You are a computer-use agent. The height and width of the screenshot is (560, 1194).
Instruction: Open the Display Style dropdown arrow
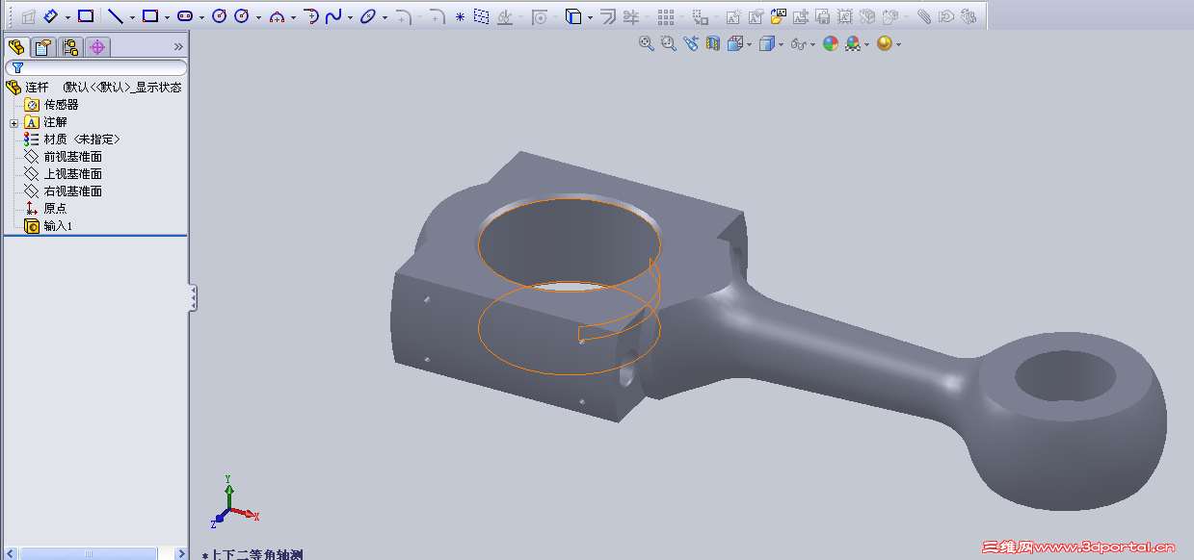[782, 45]
